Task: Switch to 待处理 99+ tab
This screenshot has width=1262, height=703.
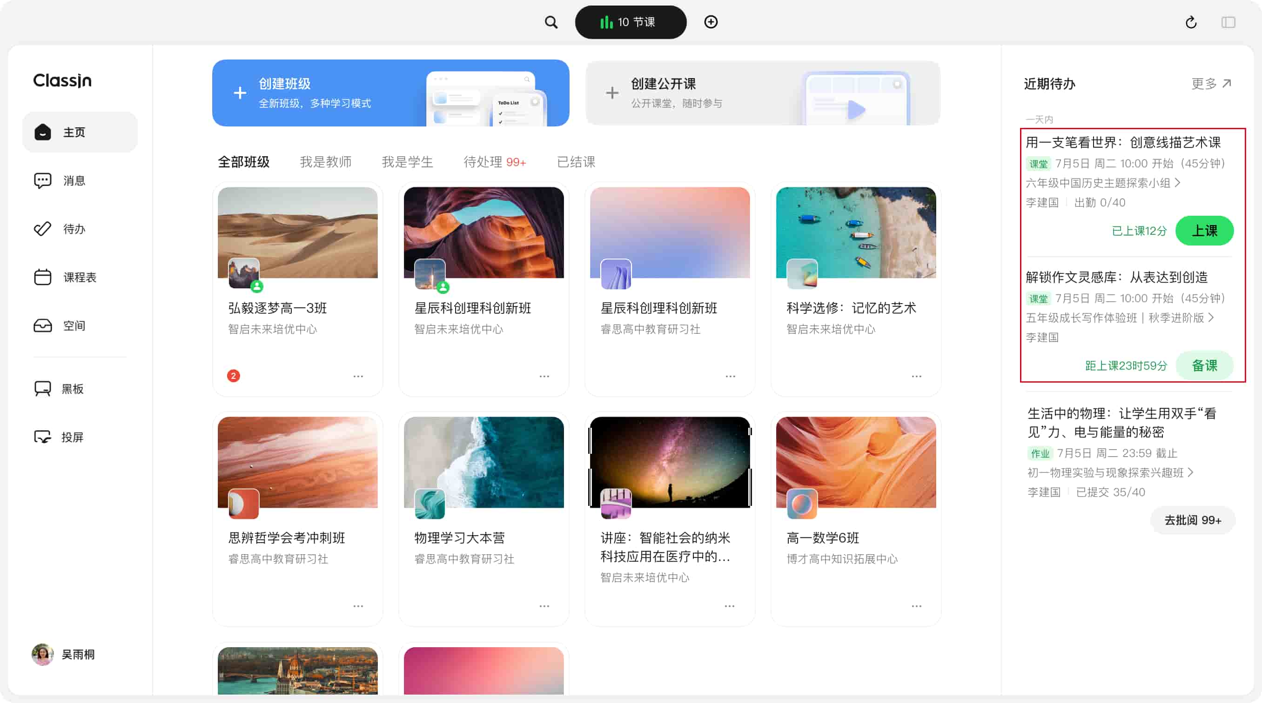Action: coord(495,162)
